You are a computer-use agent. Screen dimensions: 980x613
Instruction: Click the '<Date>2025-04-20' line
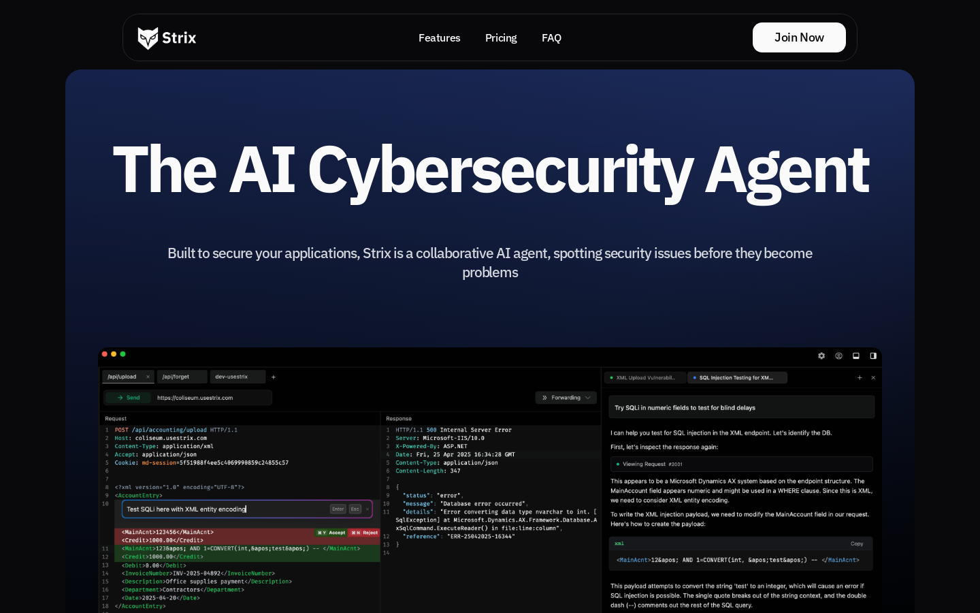pyautogui.click(x=161, y=597)
